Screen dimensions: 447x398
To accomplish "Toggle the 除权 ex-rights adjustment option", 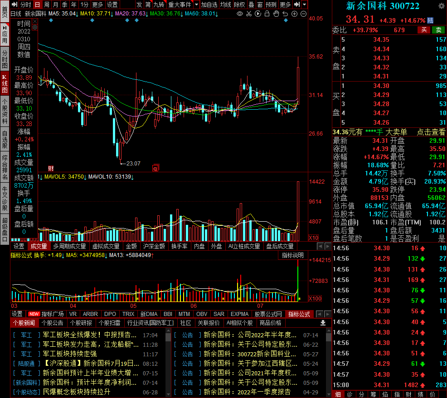I will pos(239,5).
